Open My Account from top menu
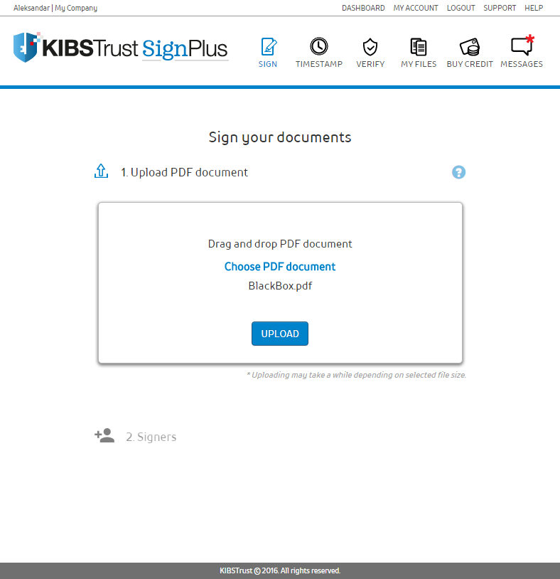The width and height of the screenshot is (560, 579). [416, 9]
